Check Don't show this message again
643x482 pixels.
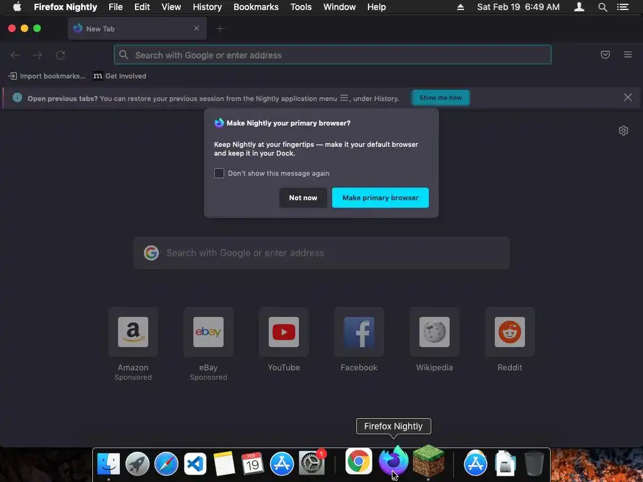tap(219, 173)
